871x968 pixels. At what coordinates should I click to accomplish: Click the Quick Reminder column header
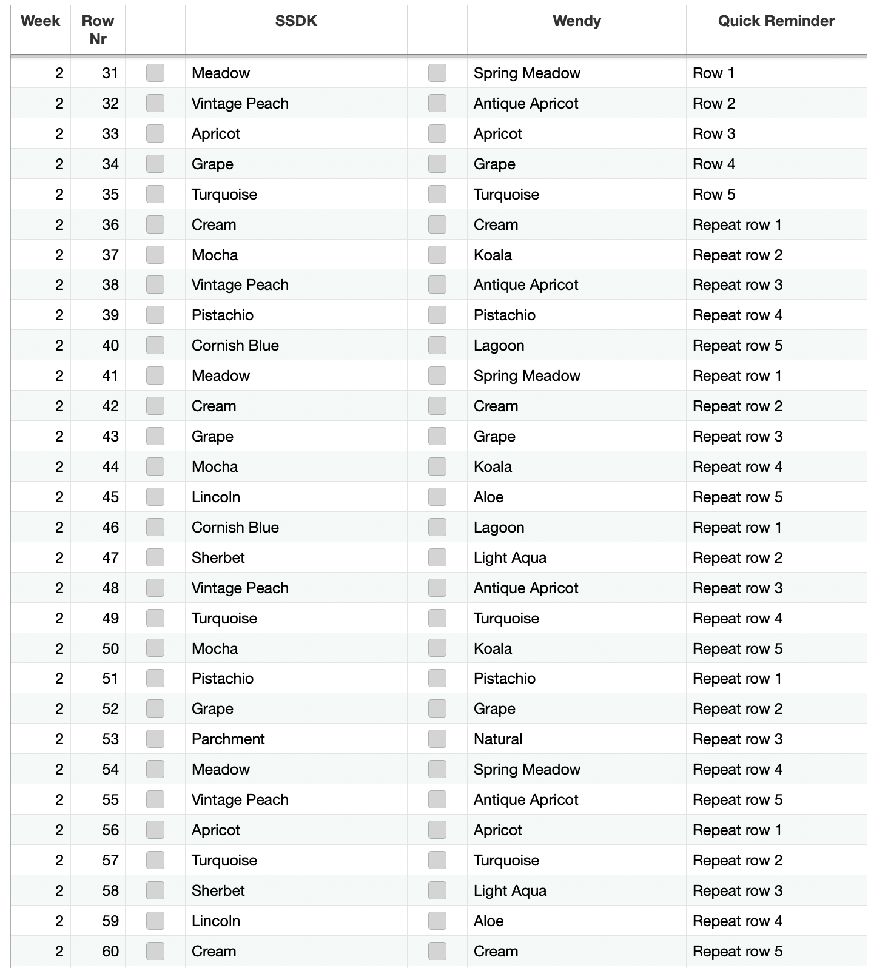(776, 21)
